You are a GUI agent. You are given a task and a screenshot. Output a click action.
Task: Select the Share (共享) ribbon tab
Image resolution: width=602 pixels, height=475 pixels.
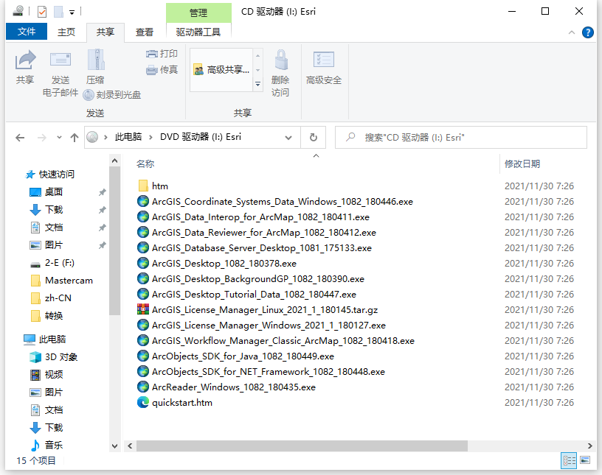click(105, 32)
